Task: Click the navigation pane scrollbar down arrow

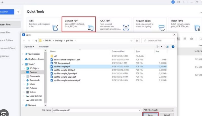Action: [45, 105]
